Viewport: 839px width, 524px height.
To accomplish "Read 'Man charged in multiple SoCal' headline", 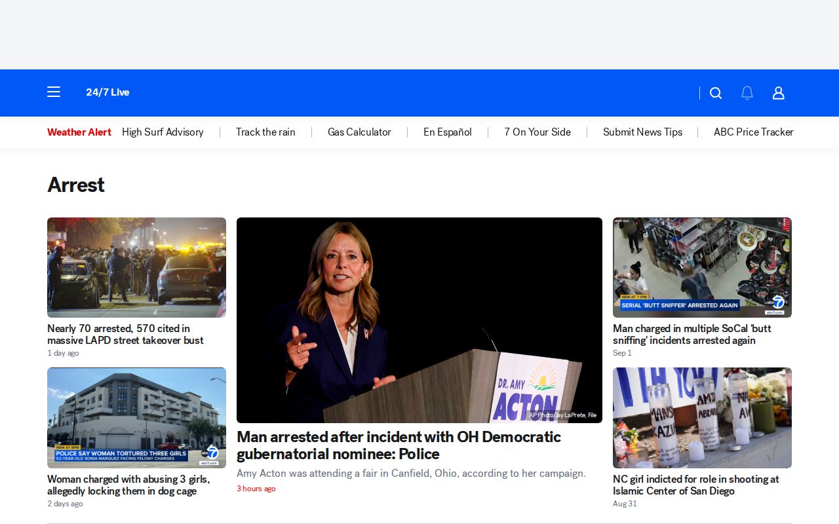I will (692, 335).
